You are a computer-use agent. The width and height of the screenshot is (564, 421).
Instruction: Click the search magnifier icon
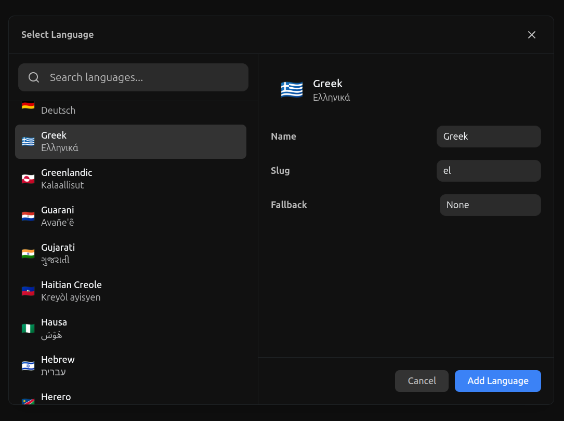(x=34, y=77)
